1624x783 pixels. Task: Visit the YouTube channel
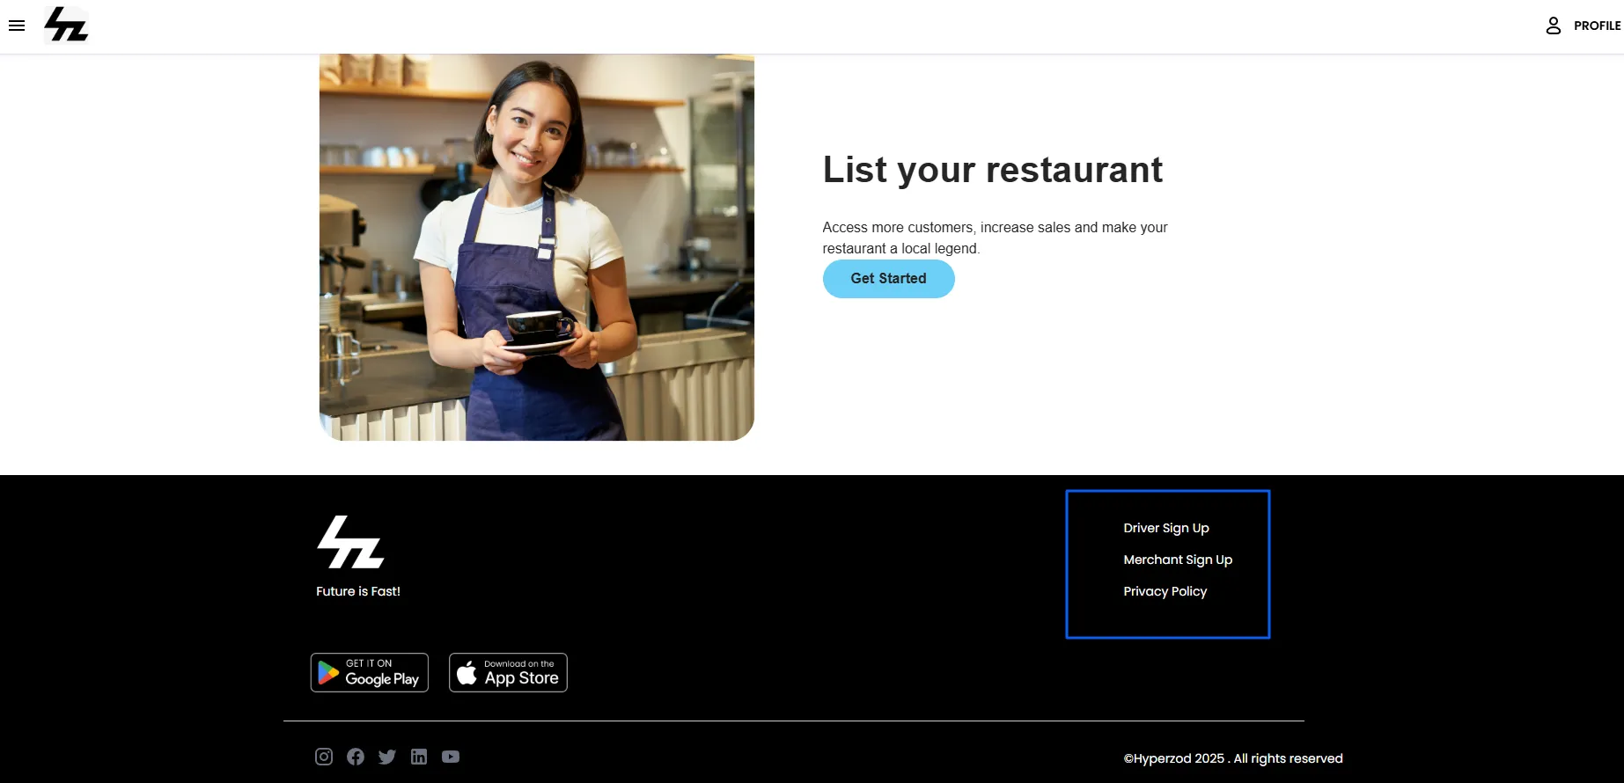coord(451,757)
